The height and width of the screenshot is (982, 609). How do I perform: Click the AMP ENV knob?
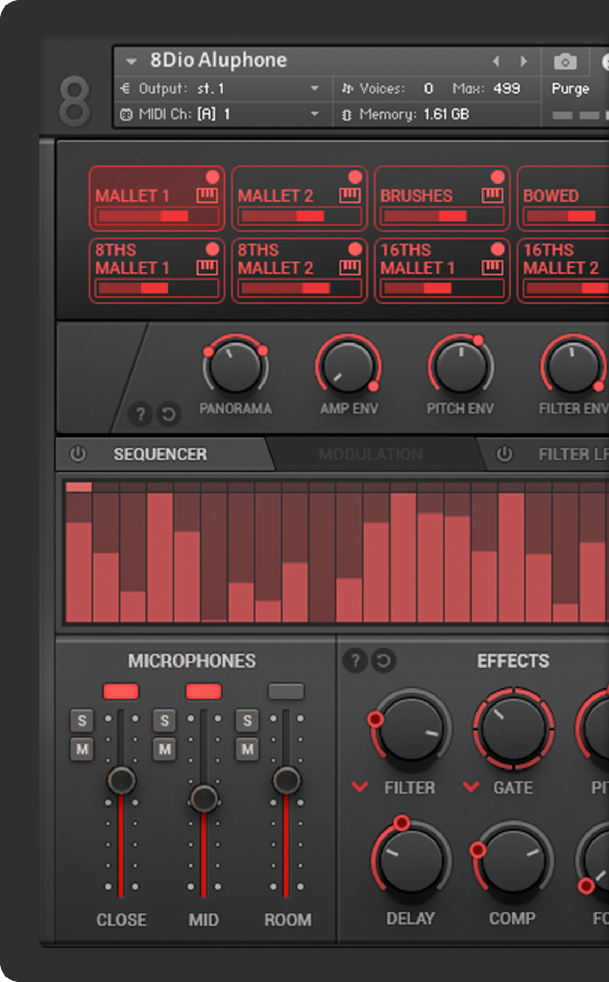(x=348, y=366)
